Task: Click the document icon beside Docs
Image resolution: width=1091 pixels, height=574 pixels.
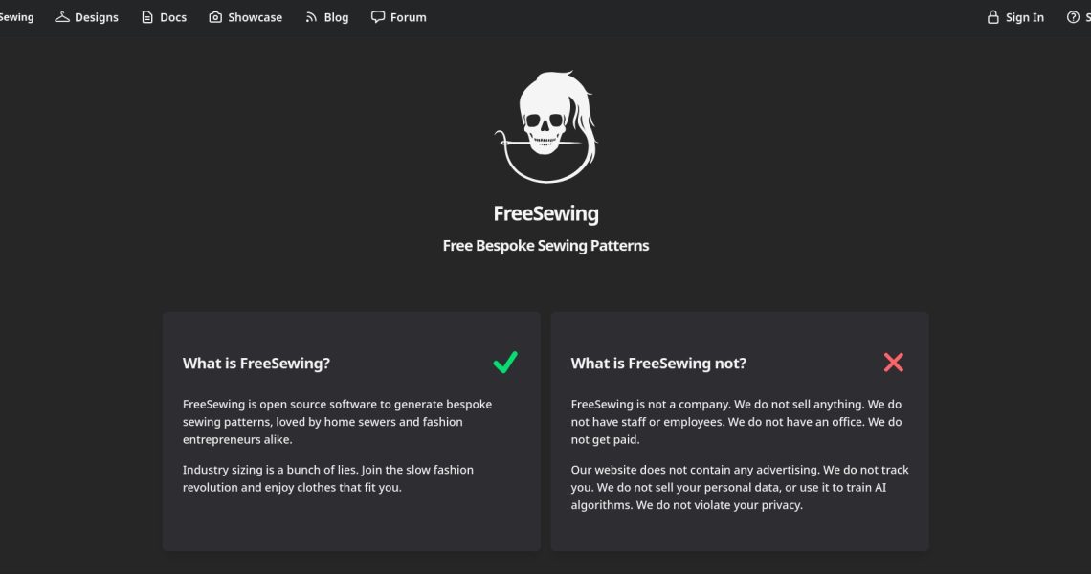Action: (145, 16)
